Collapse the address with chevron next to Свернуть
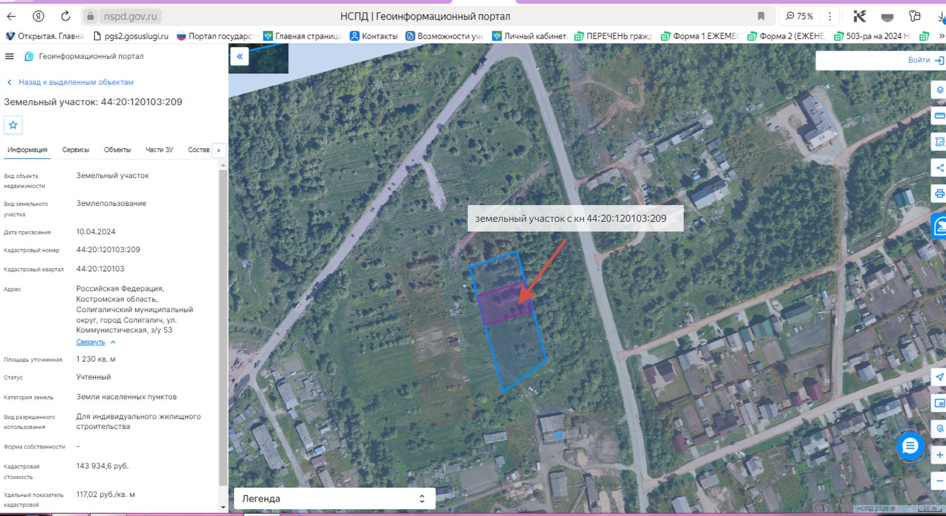Viewport: 946px width, 516px height. click(x=113, y=342)
